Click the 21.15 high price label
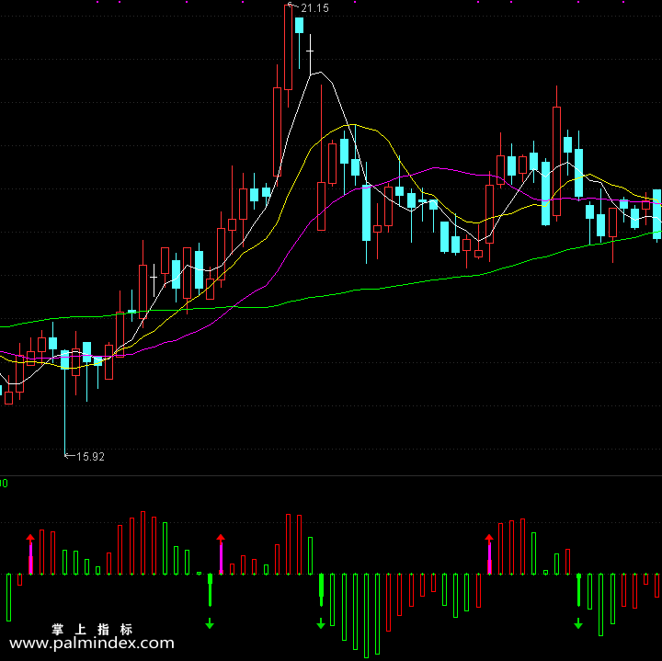This screenshot has height=661, width=662. pyautogui.click(x=314, y=8)
